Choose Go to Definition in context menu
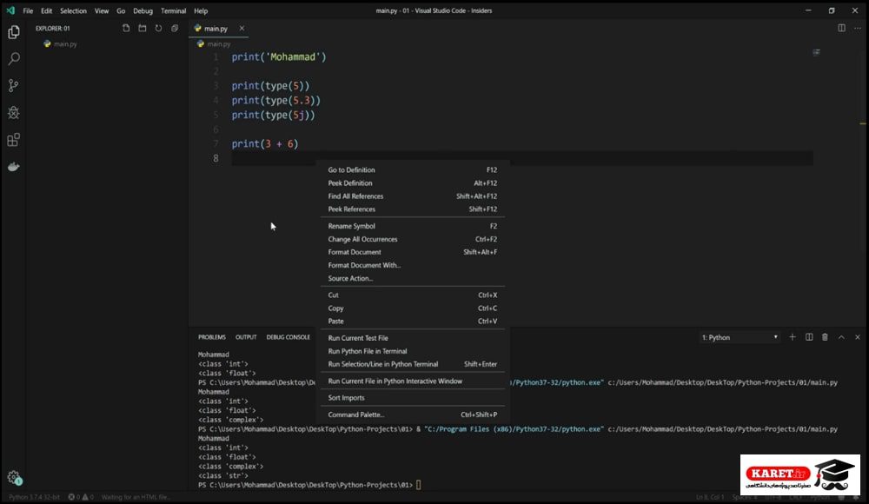869x504 pixels. coord(412,169)
